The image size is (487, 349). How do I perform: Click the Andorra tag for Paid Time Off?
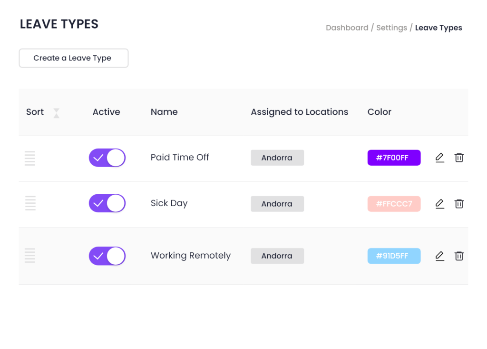[277, 158]
